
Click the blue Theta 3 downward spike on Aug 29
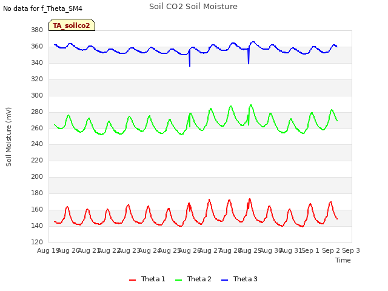pyautogui.click(x=249, y=57)
